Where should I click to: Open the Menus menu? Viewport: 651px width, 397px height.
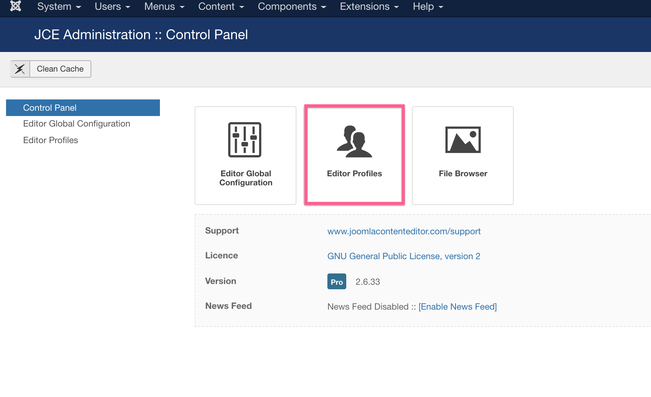tap(164, 6)
